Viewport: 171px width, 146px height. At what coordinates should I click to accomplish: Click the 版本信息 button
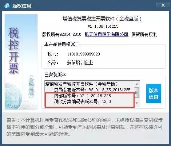(x=154, y=93)
